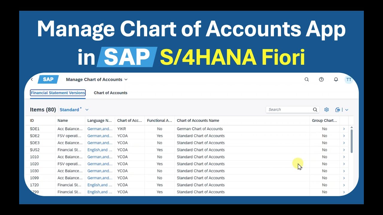
Task: Select YCOA cell in row 1010
Action: [123, 157]
